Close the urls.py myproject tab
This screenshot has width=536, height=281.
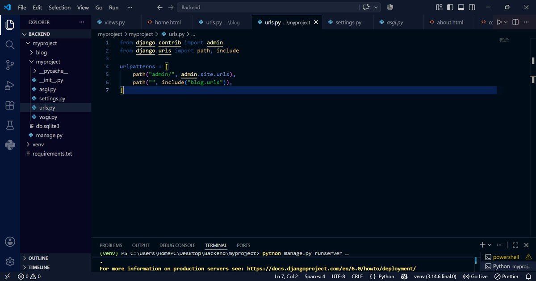[317, 22]
